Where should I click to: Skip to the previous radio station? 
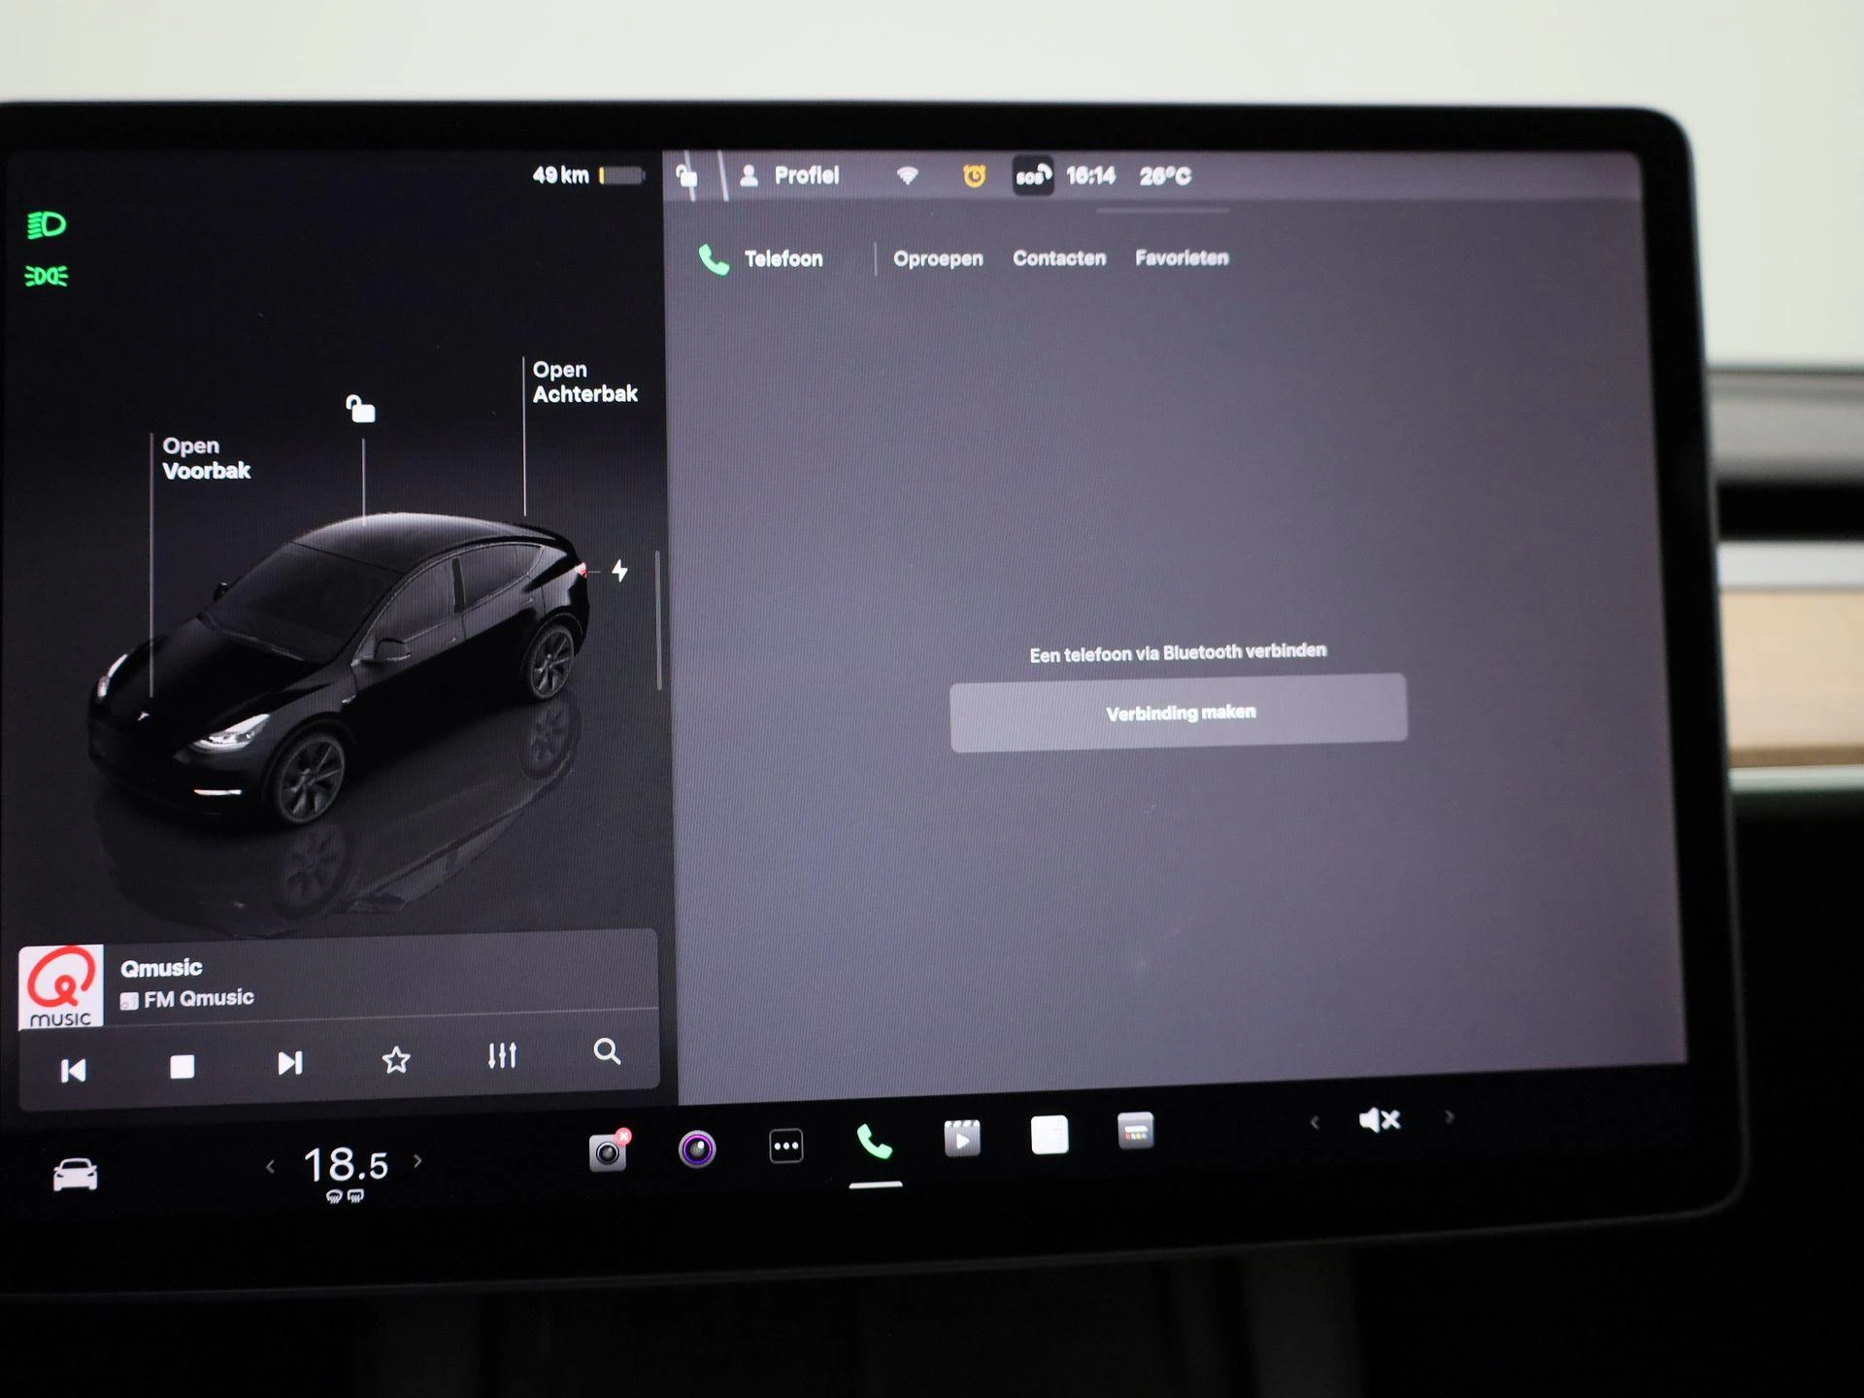click(74, 1070)
